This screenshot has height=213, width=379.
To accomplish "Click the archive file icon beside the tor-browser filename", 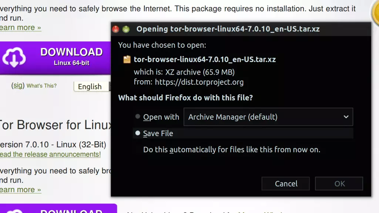I will pyautogui.click(x=127, y=59).
